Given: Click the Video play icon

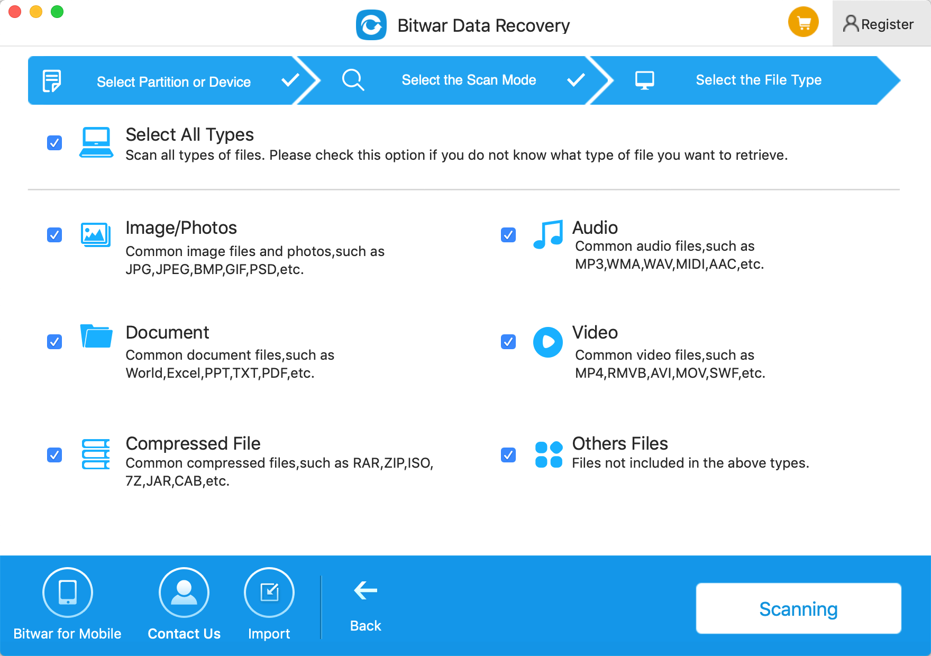Looking at the screenshot, I should (x=547, y=342).
